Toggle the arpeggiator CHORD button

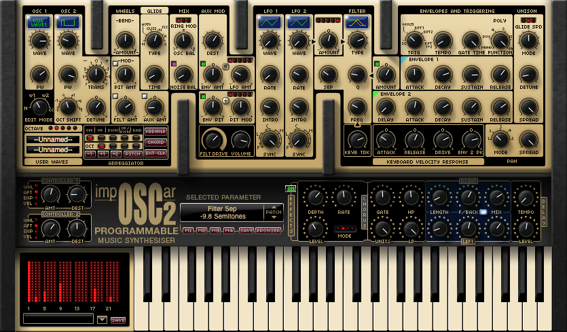[155, 143]
